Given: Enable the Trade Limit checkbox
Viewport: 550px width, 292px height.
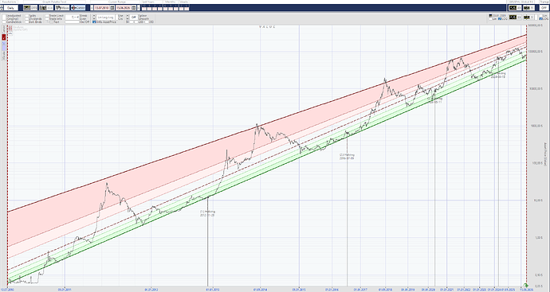Looking at the screenshot, I should (x=47, y=16).
